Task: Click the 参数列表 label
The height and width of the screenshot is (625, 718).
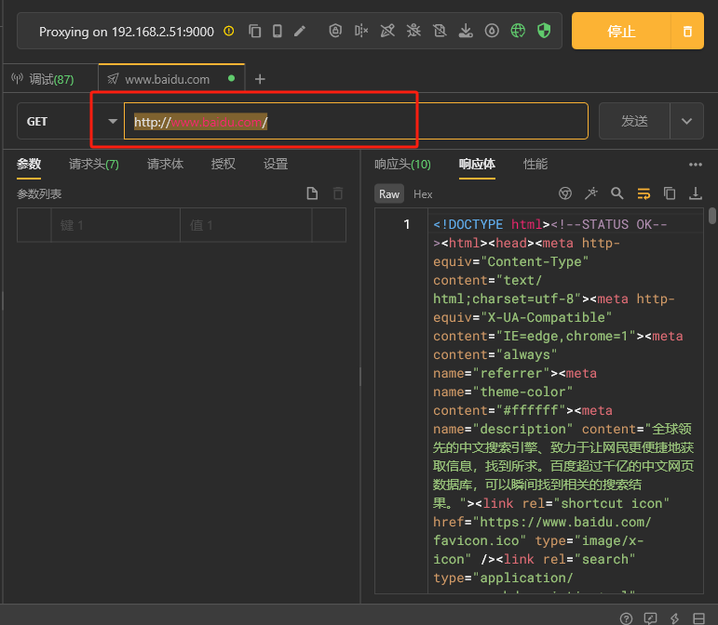Action: pyautogui.click(x=39, y=193)
